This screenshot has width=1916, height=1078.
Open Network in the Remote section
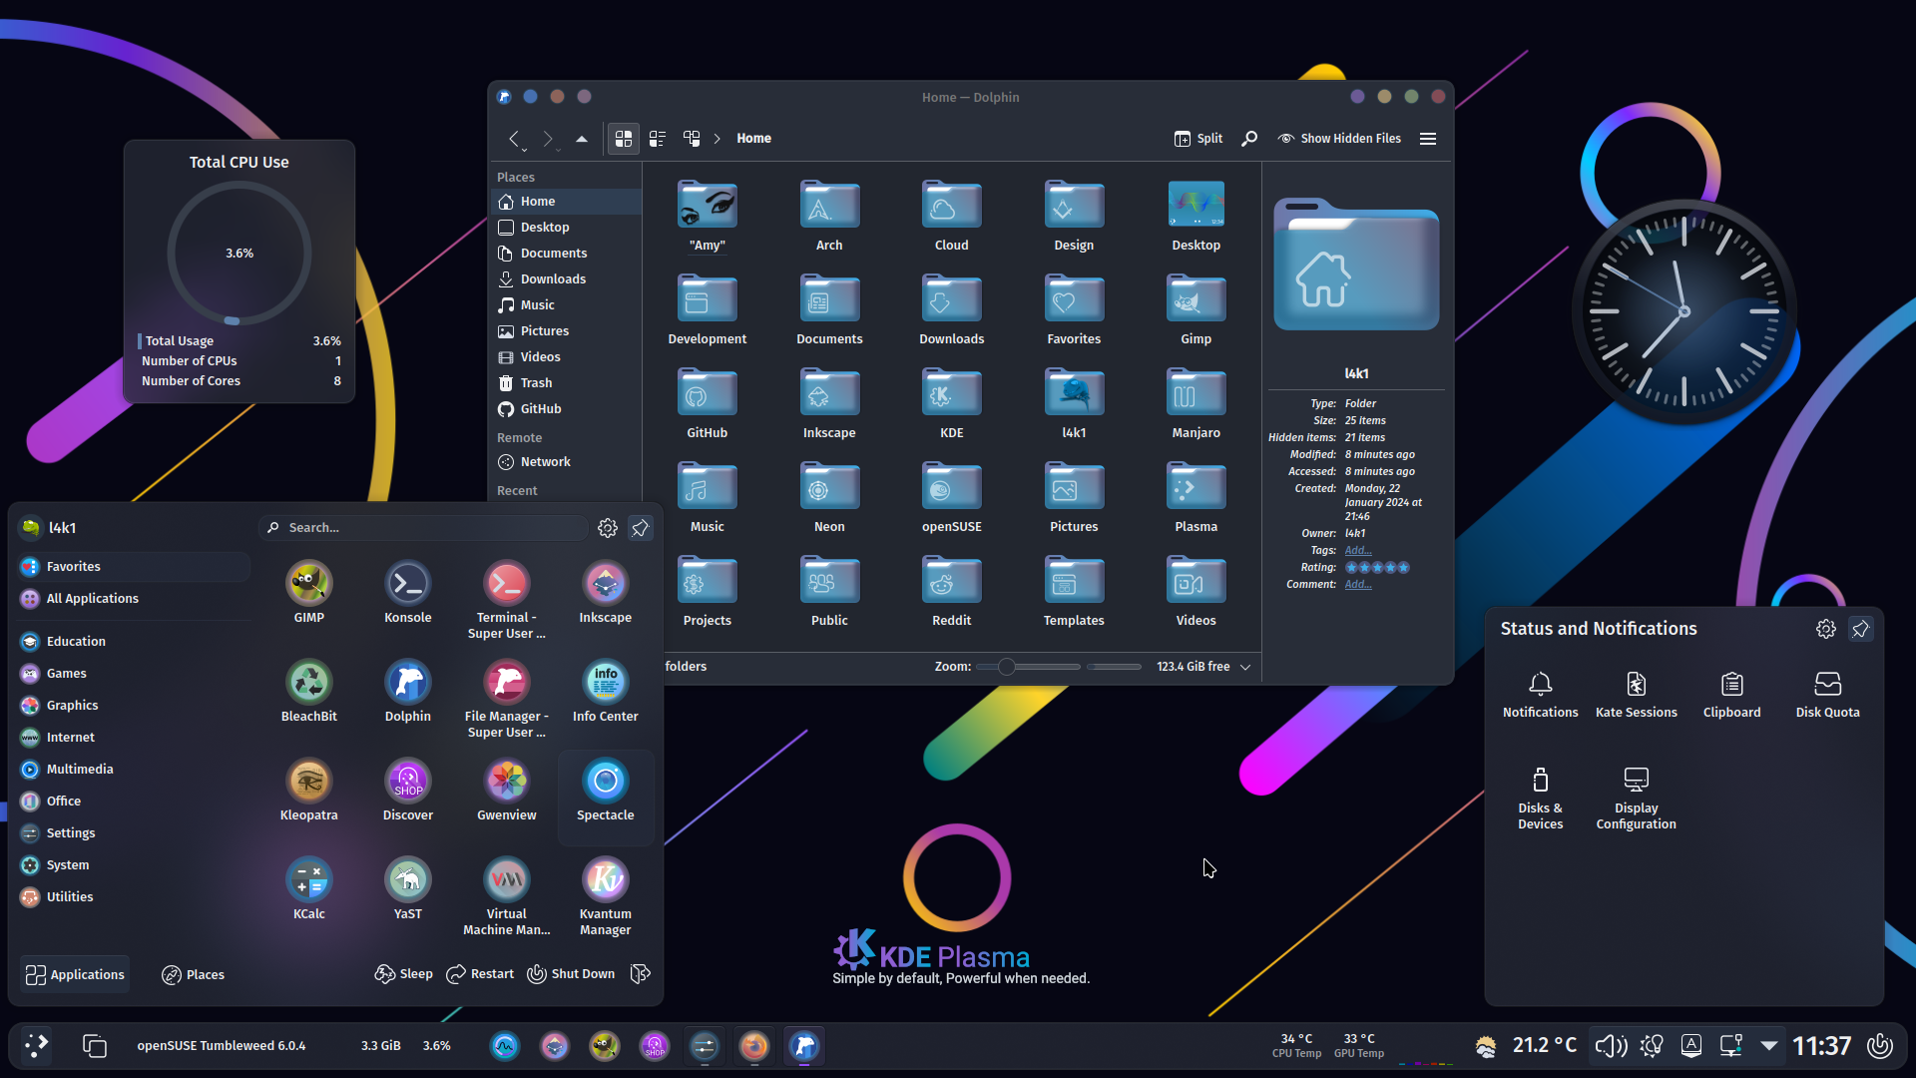566,461
